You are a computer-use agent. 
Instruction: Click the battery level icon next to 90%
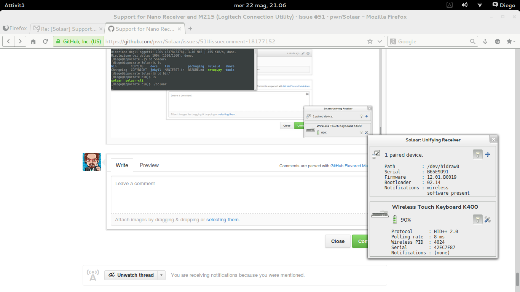pos(395,219)
